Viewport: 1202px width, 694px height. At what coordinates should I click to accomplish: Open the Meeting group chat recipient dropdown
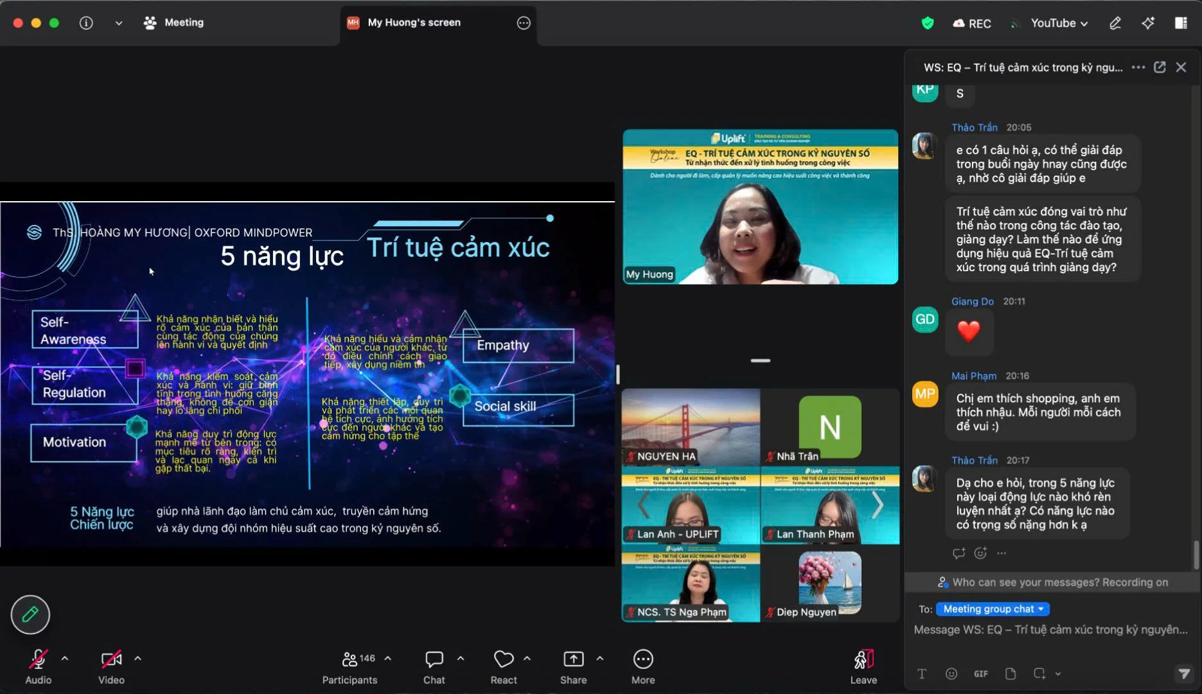tap(992, 609)
